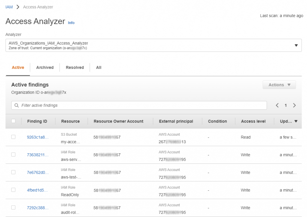Open finding ID 7e6762d0 link
Viewport: 307px width, 217px height.
pos(37,172)
